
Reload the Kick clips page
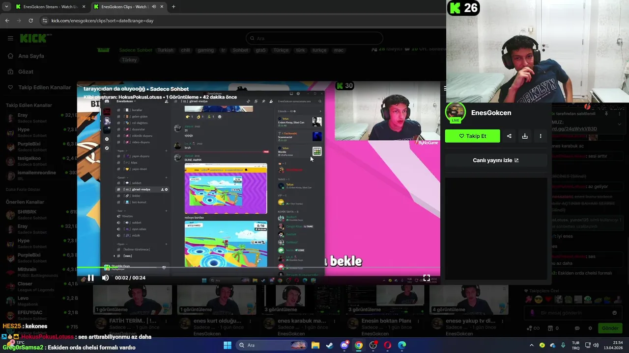point(30,21)
